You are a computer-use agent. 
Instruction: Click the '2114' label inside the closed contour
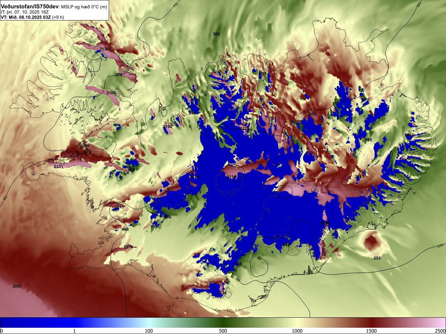click(x=232, y=177)
